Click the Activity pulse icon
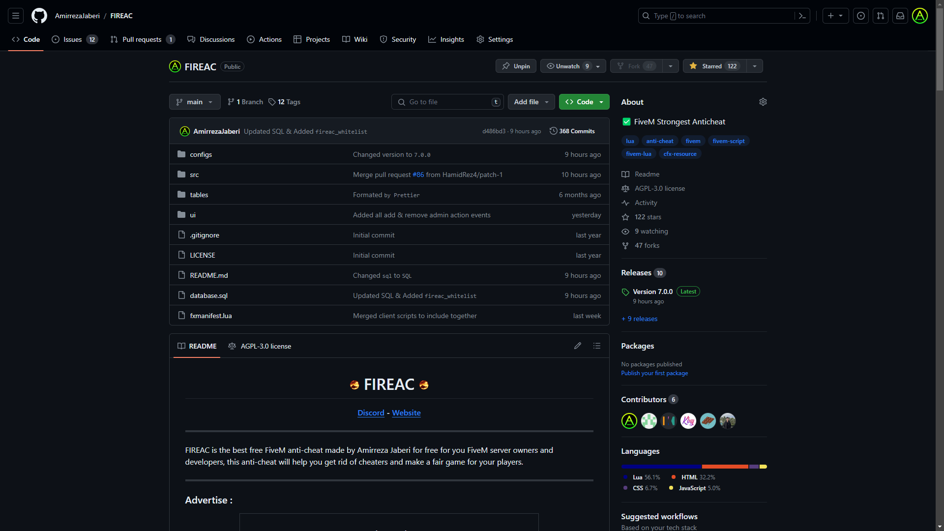The image size is (944, 531). (625, 203)
